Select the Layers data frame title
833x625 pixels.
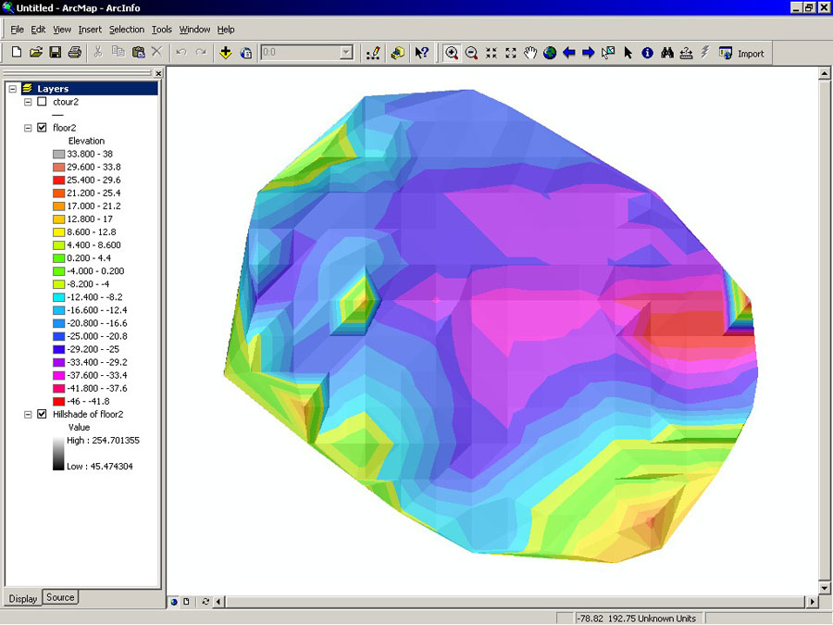tap(53, 89)
